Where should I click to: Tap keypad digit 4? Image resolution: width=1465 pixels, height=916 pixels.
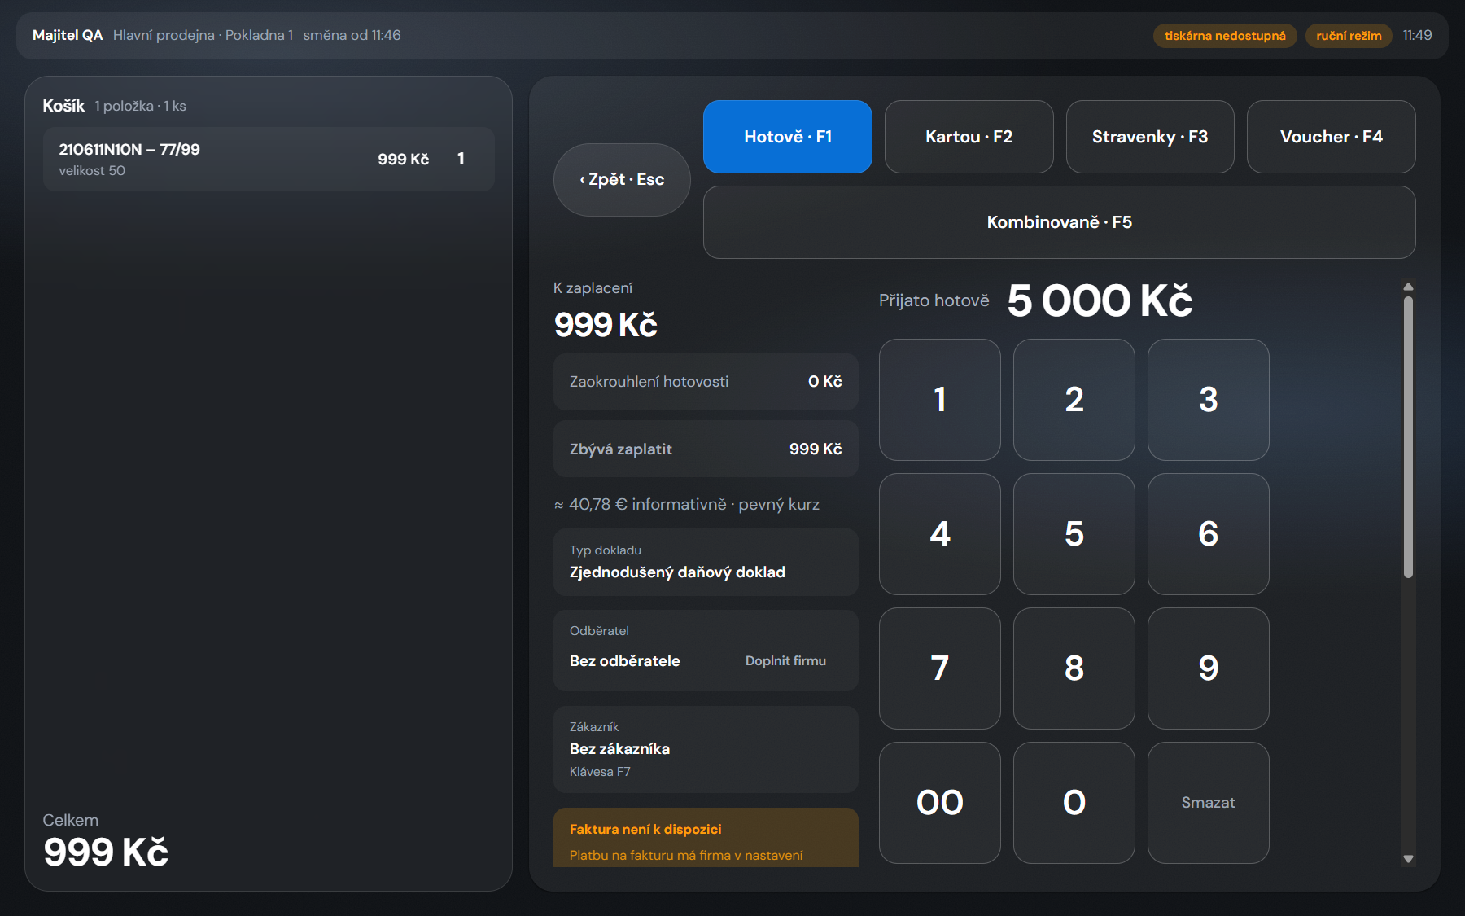click(x=940, y=534)
